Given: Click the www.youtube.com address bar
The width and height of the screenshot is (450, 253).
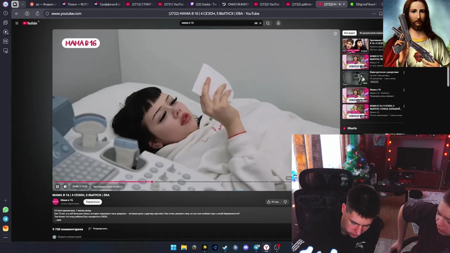Looking at the screenshot, I should [x=66, y=13].
